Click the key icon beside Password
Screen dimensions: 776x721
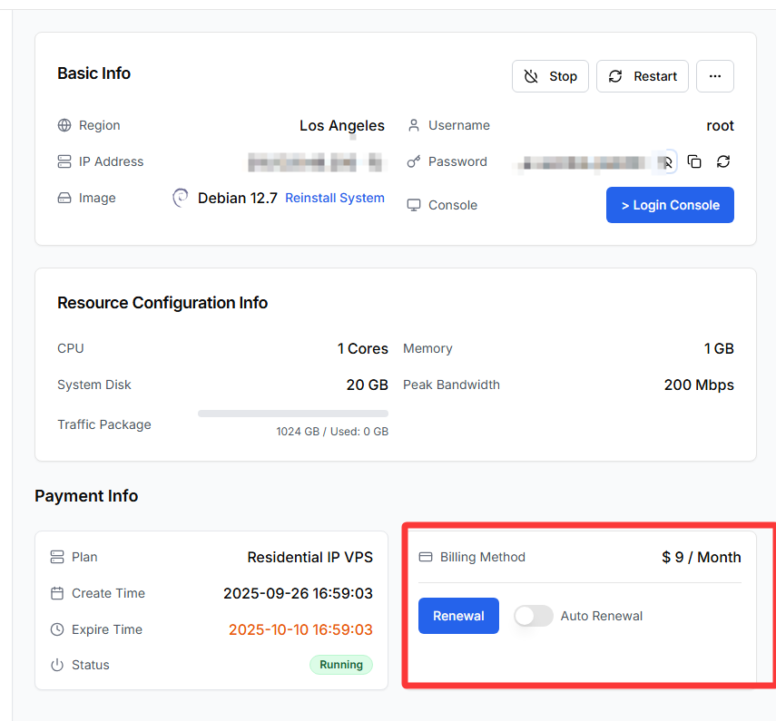414,161
